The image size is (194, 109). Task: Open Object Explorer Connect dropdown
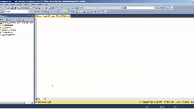coord(2,19)
